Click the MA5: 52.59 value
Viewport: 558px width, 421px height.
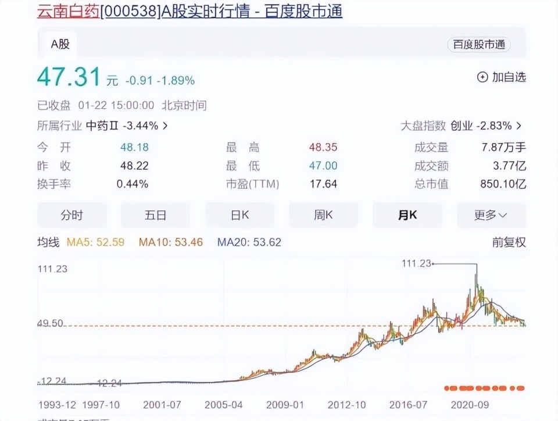(x=95, y=242)
